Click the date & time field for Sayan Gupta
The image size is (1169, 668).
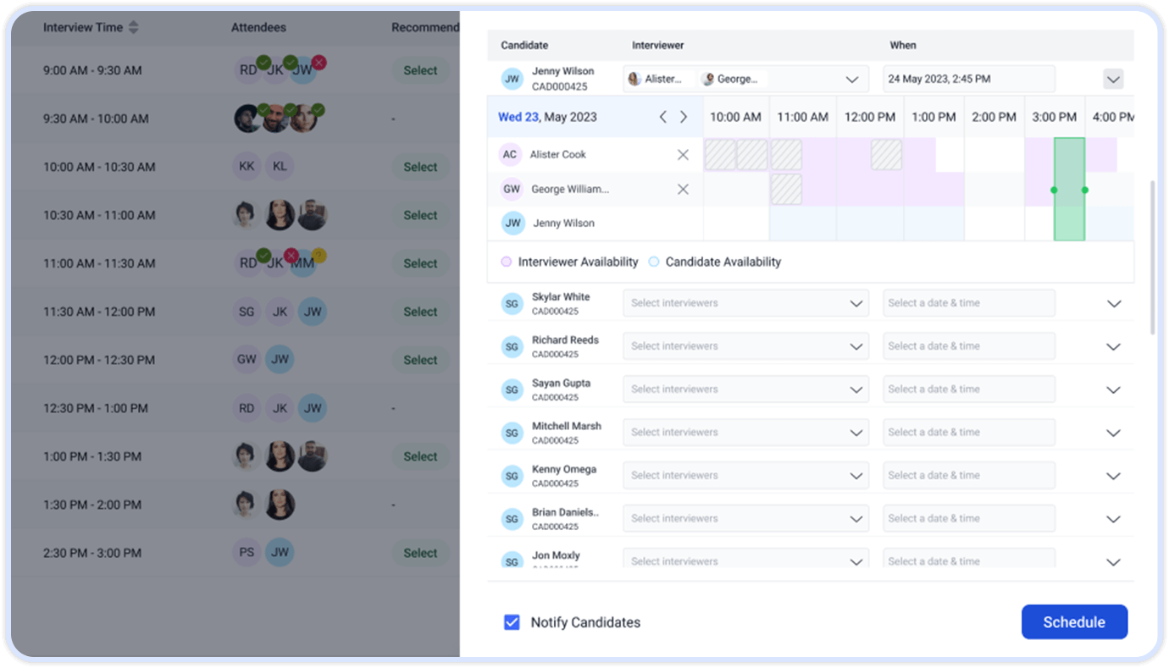click(968, 389)
